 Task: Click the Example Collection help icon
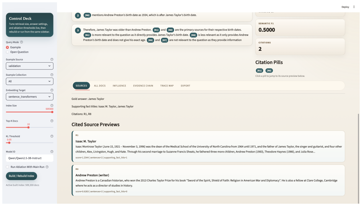click(52, 75)
